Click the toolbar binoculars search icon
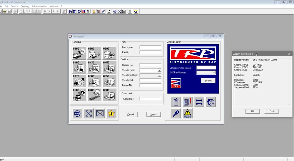Viewport: 294px width, 161px height. coord(70,11)
